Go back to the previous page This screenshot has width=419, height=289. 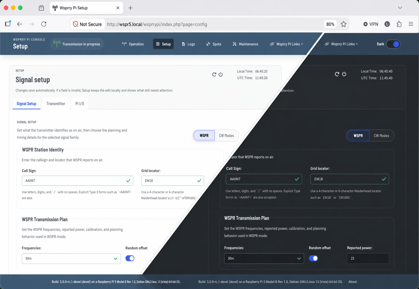[x=19, y=24]
